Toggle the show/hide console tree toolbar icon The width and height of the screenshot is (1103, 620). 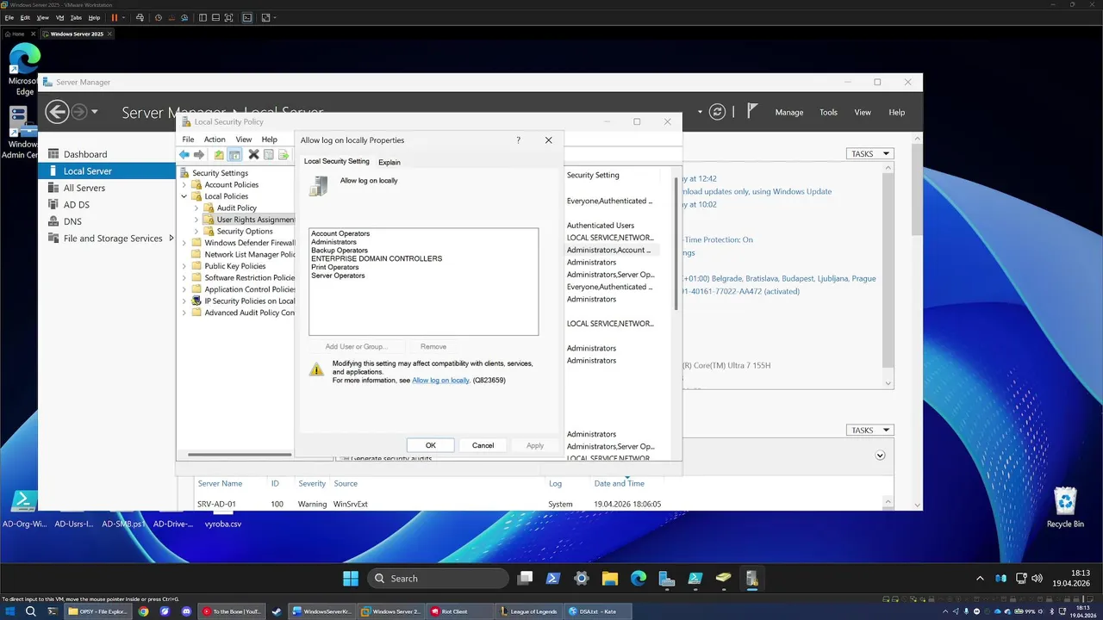click(x=234, y=155)
